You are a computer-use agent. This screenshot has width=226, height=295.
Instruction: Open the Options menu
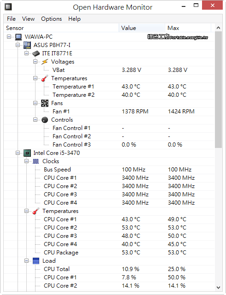[x=51, y=19]
